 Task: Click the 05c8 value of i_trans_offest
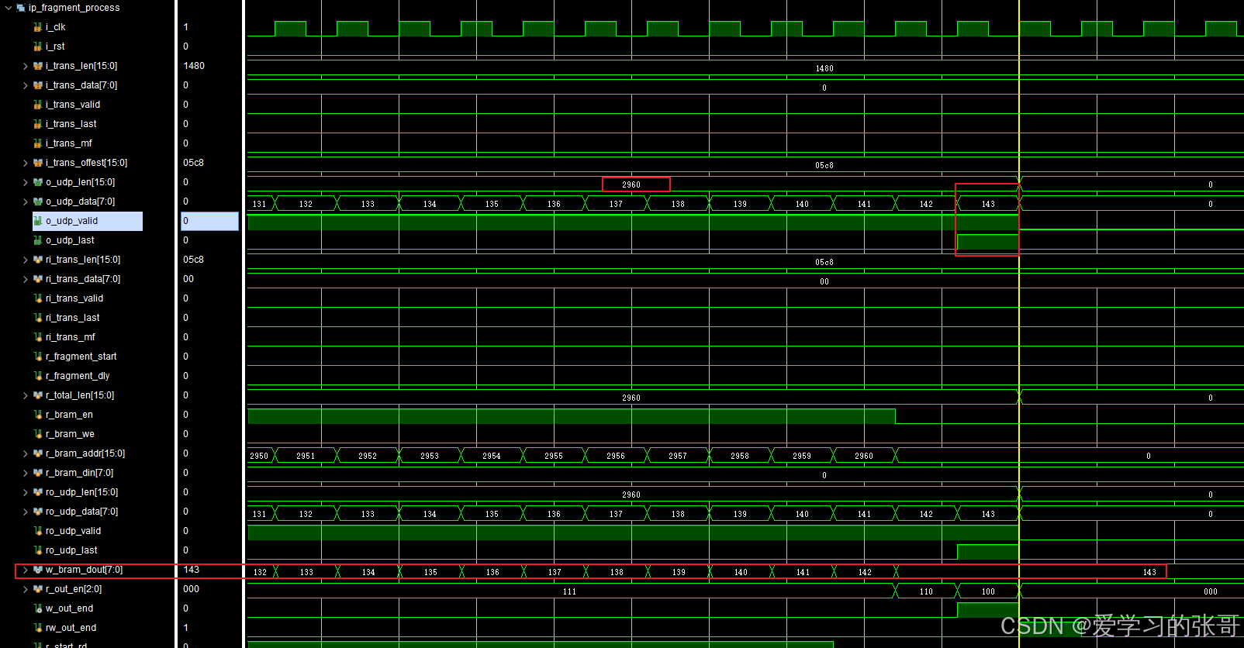coord(194,163)
